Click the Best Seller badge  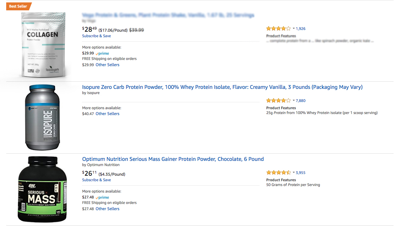click(x=19, y=6)
